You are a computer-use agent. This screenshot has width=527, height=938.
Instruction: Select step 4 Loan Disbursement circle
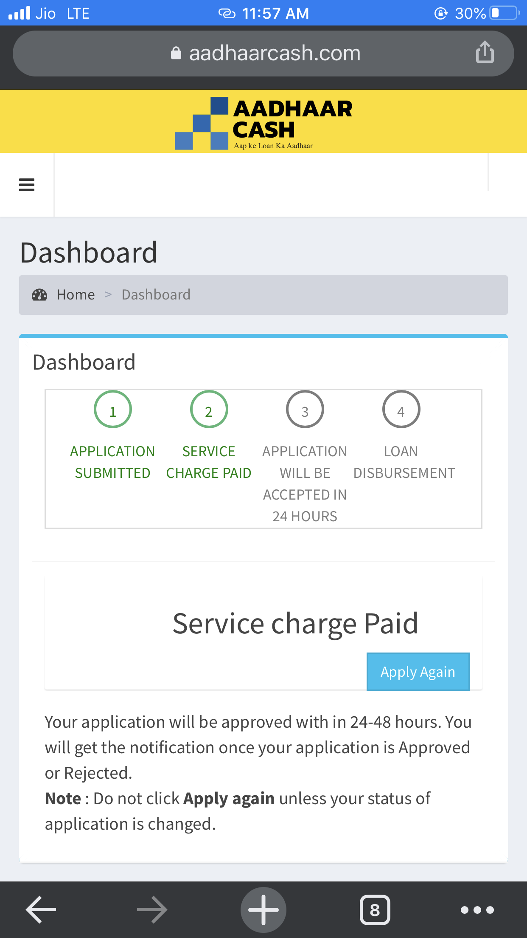coord(401,410)
